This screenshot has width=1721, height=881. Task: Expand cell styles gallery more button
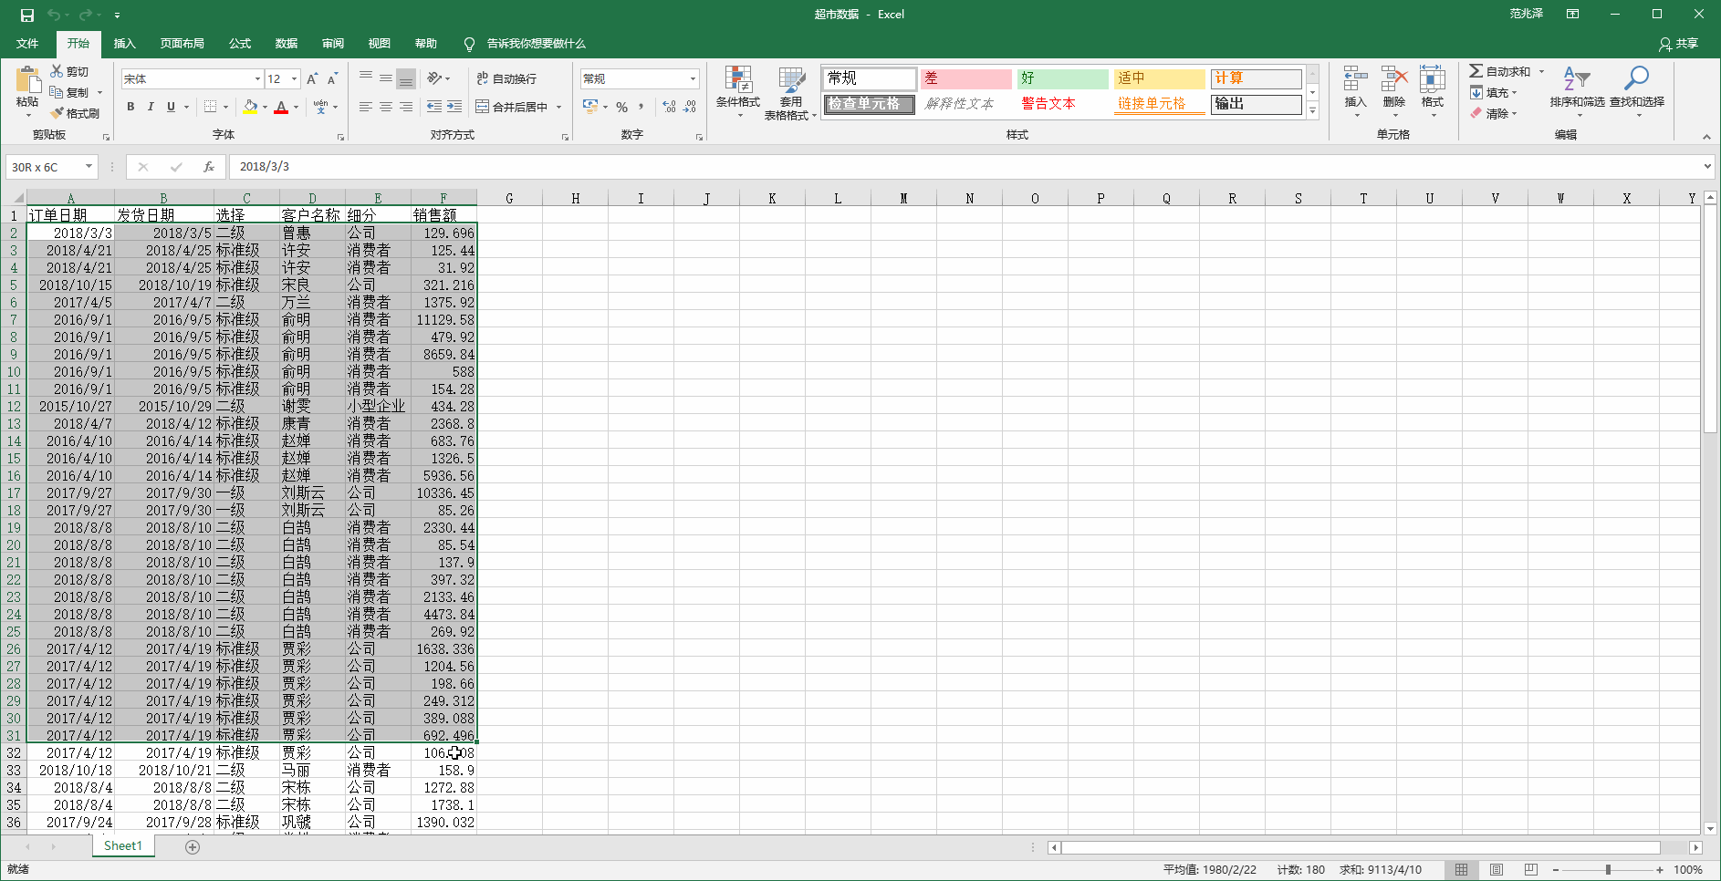coord(1312,111)
